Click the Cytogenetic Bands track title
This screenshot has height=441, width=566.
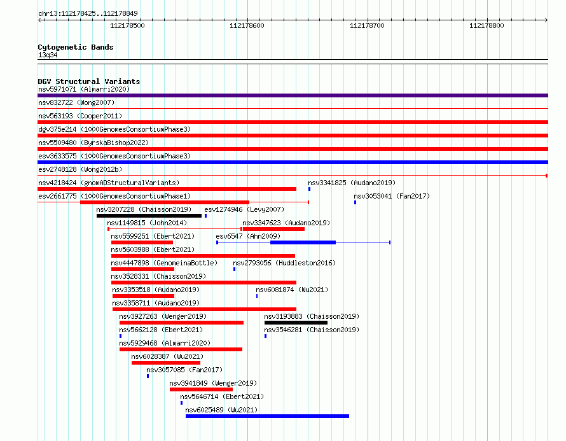(76, 47)
